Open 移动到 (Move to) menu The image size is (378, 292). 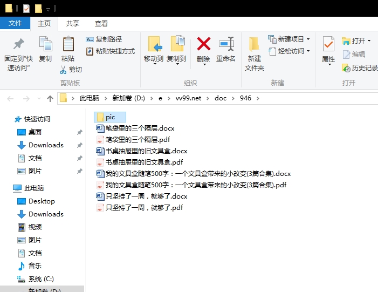point(154,51)
